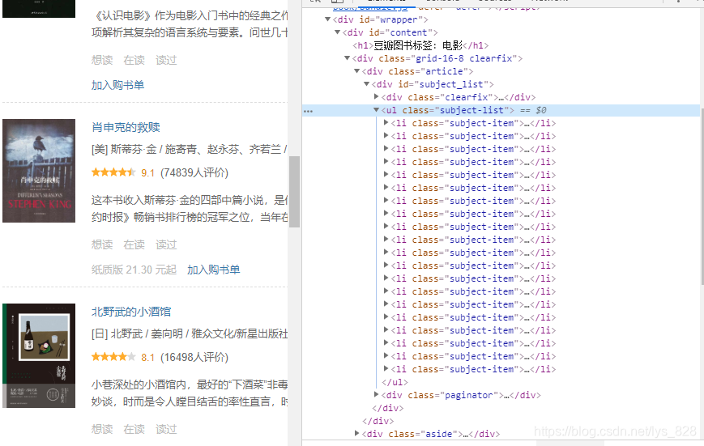The height and width of the screenshot is (446, 704).
Task: Click the 肖申克的救赎 book cover thumbnail
Action: coord(39,171)
